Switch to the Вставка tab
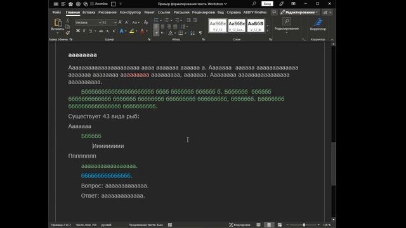The width and height of the screenshot is (406, 228). (89, 12)
